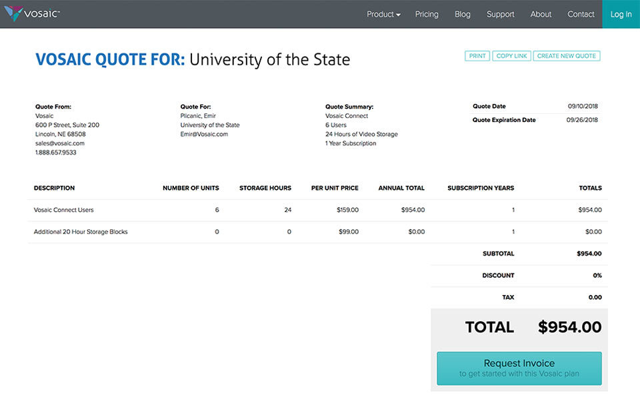Copy the quote link
The width and height of the screenshot is (640, 405).
[x=511, y=56]
